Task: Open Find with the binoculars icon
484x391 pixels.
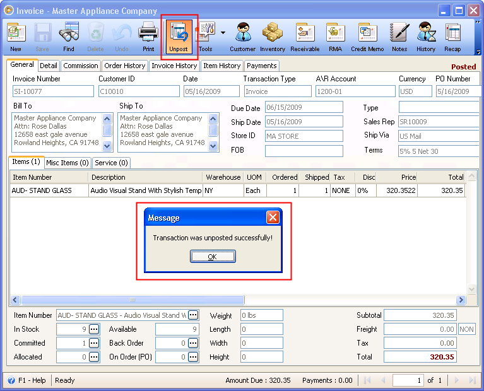Action: (x=69, y=37)
